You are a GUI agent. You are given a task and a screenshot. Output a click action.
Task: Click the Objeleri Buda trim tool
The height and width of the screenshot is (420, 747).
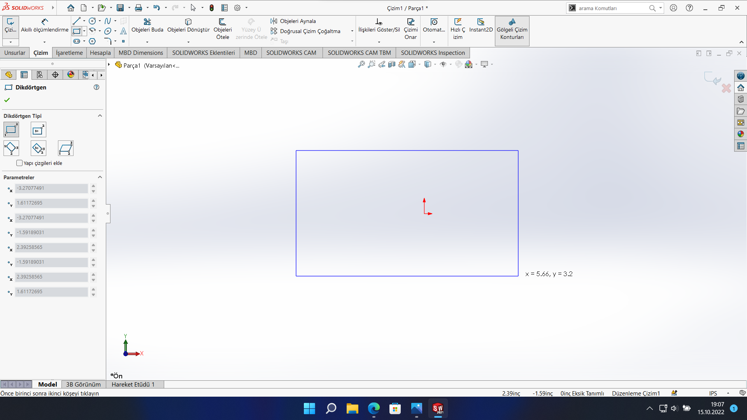click(147, 25)
